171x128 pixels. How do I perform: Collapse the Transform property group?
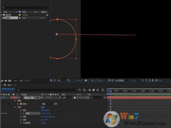tap(15, 107)
